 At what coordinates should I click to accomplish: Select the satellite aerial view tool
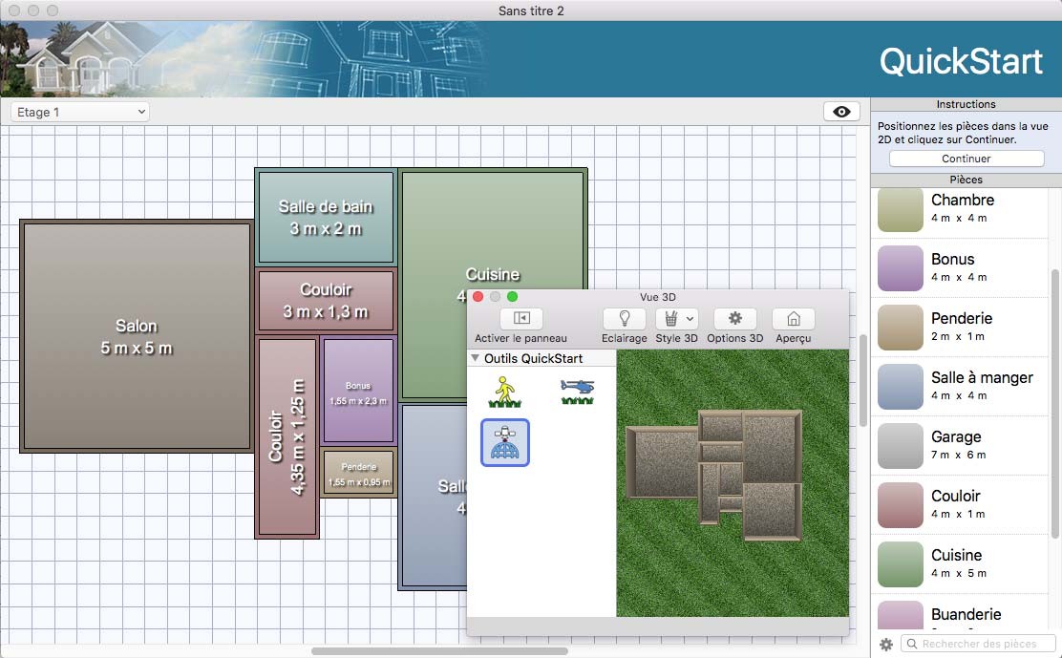504,442
